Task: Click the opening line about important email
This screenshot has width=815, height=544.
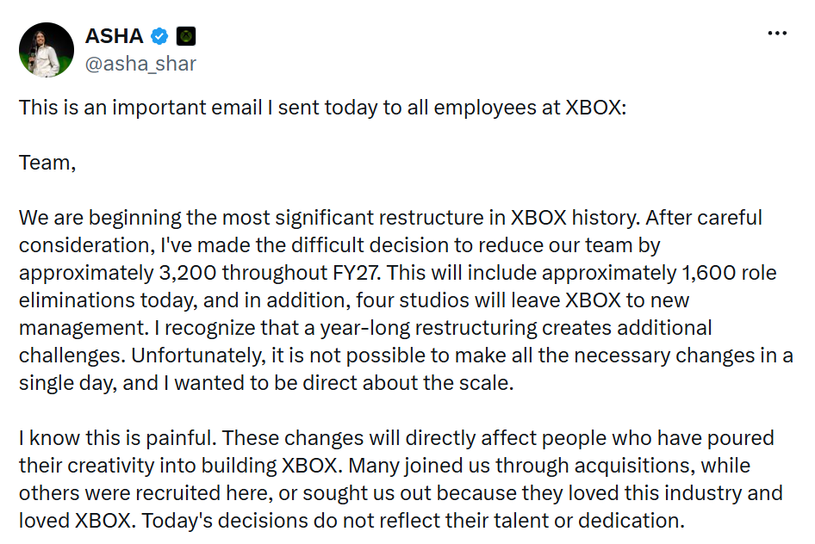Action: (323, 108)
